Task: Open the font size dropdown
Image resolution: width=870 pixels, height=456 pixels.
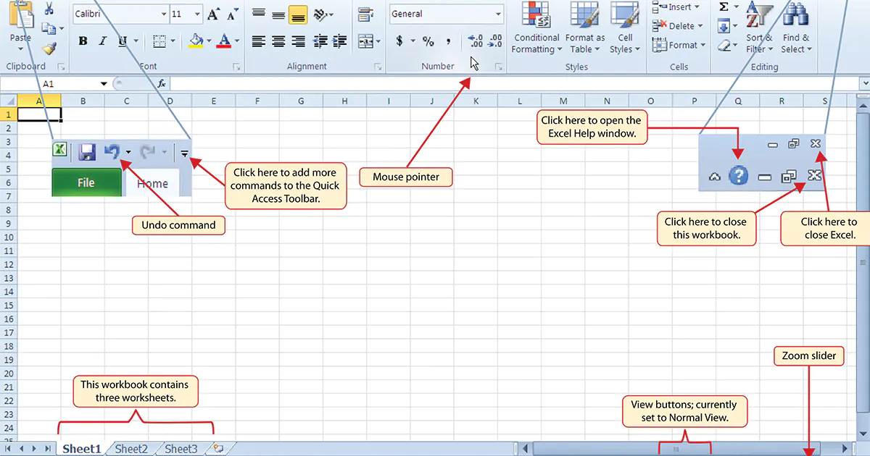Action: click(x=196, y=14)
